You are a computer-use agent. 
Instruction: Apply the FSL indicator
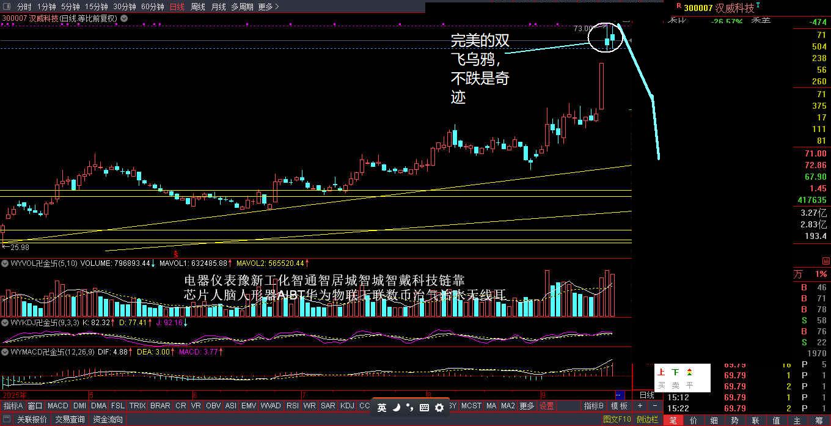click(x=118, y=406)
